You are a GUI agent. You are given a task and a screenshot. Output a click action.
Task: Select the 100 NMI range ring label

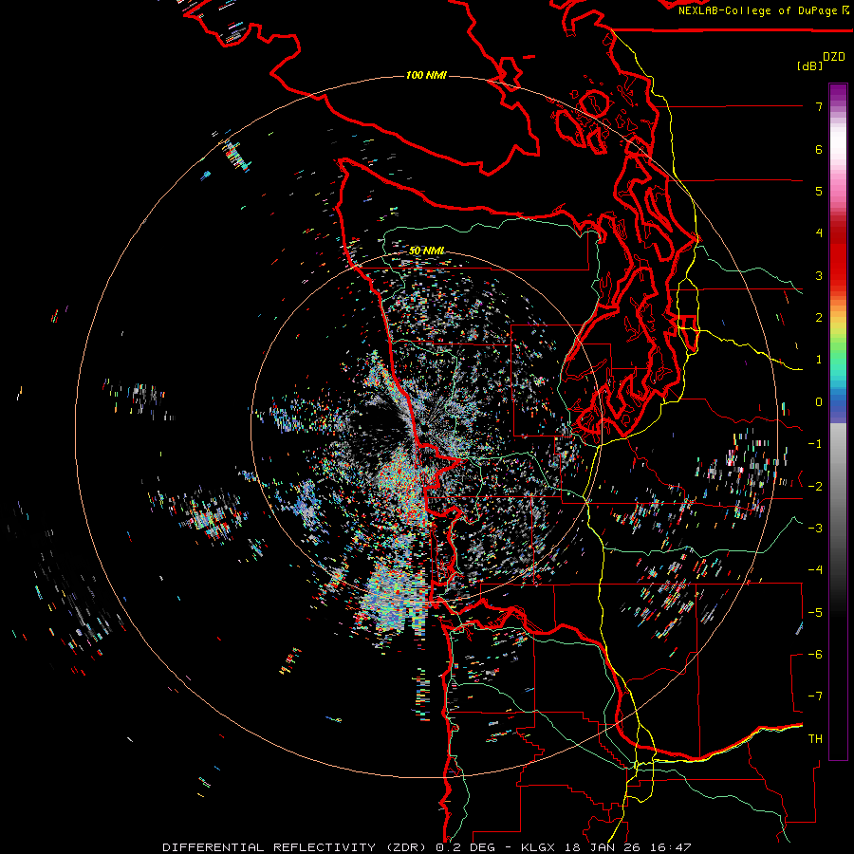[426, 75]
